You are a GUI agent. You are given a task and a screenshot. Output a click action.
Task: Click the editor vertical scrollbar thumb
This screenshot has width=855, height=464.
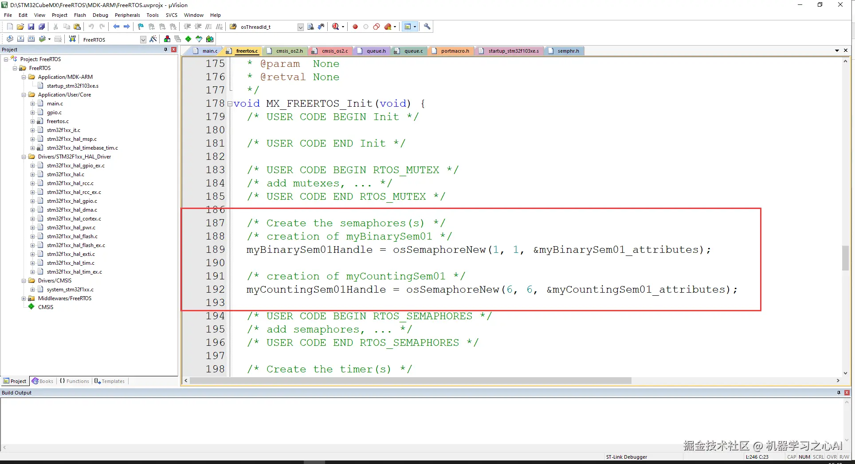click(x=845, y=258)
